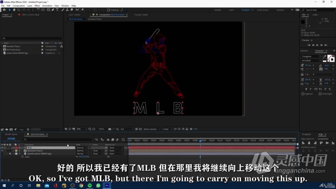Select the Clone Stamp tool
This screenshot has height=189, width=336.
coord(67,10)
